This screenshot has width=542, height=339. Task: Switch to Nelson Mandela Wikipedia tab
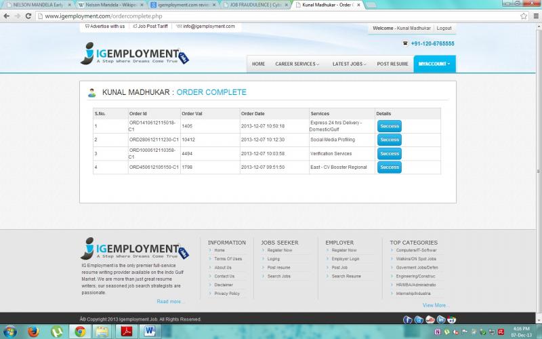click(x=110, y=5)
